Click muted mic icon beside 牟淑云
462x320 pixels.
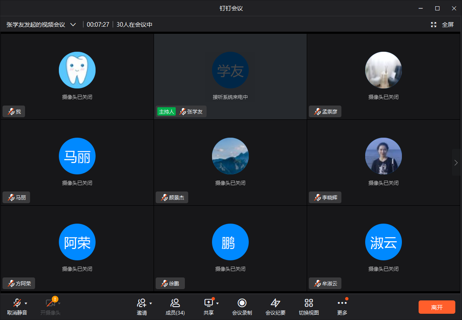click(317, 284)
